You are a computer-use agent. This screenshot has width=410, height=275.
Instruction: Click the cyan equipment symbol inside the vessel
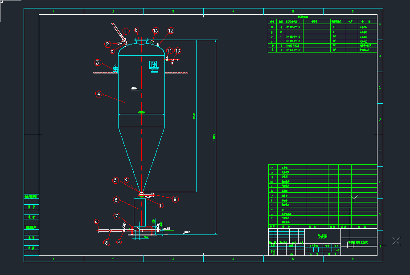153,65
